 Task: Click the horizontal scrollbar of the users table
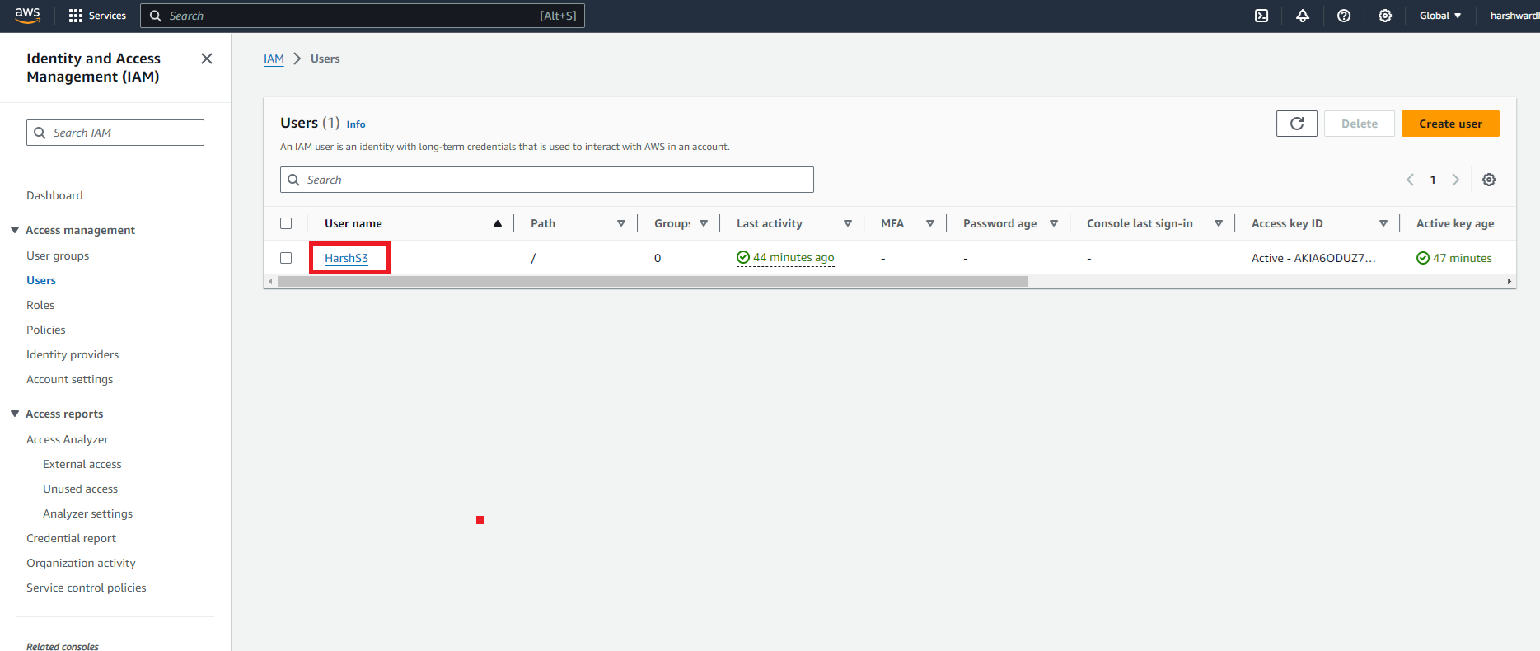coord(653,282)
